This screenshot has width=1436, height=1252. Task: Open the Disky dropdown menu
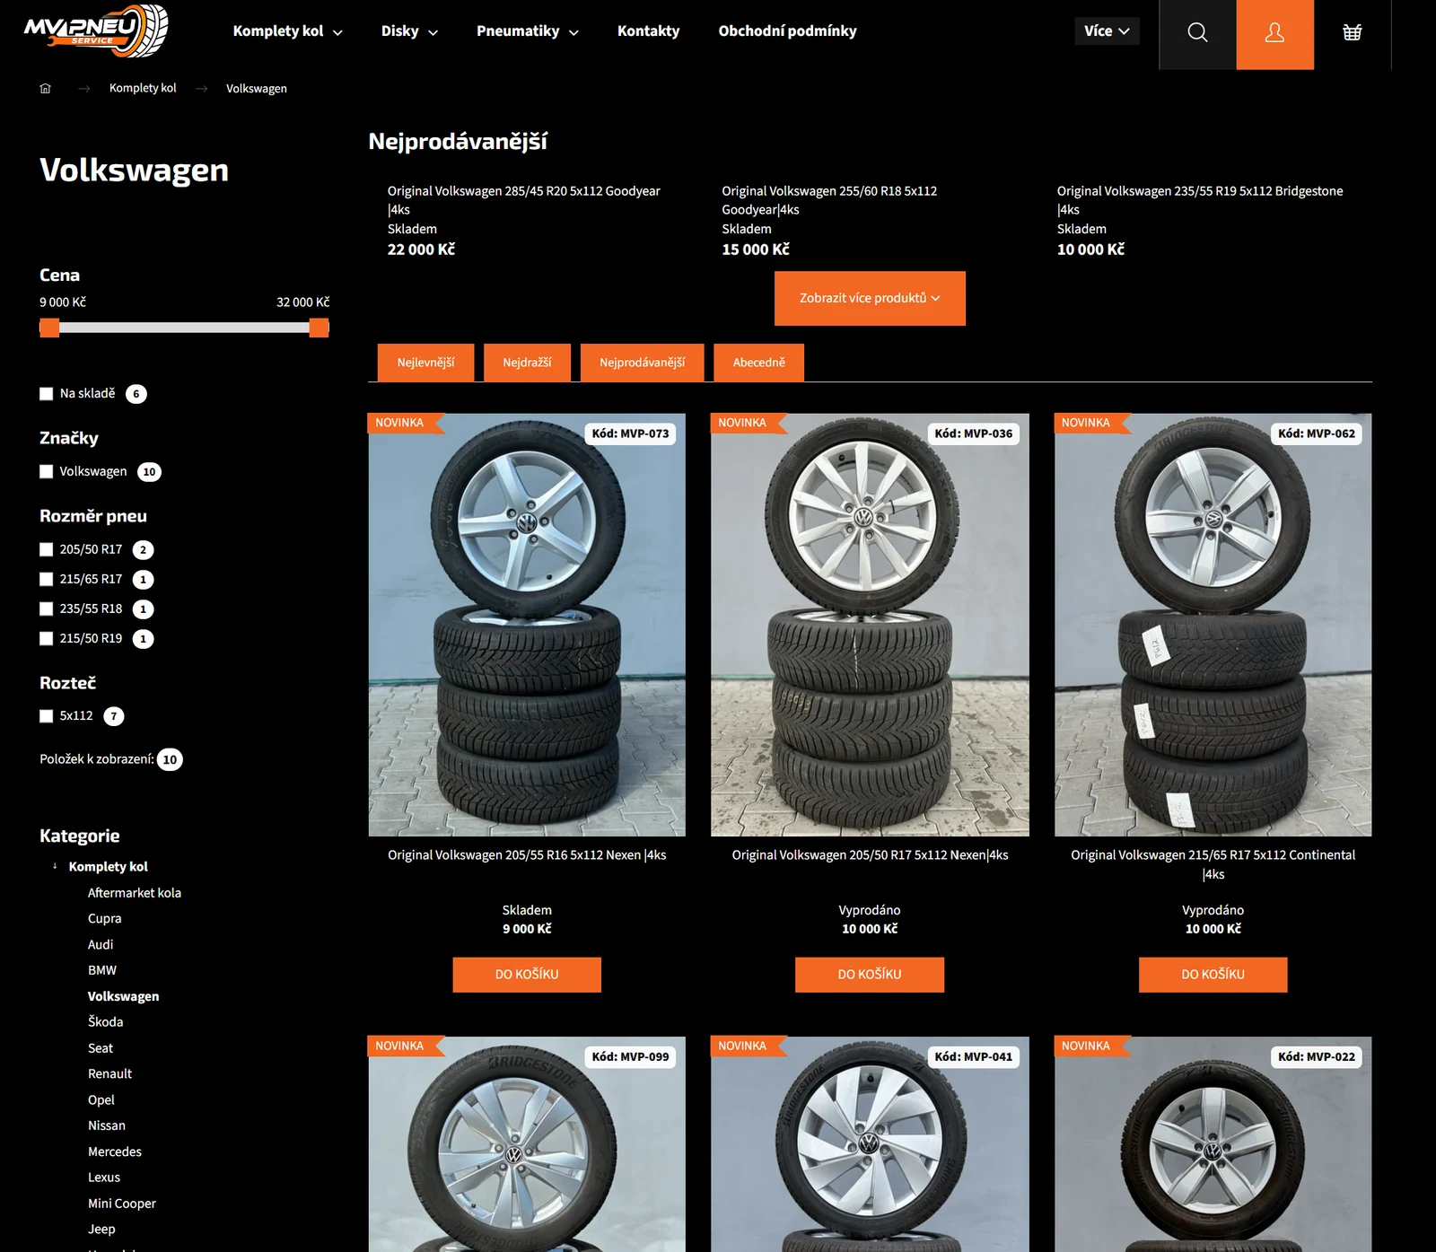pyautogui.click(x=409, y=31)
